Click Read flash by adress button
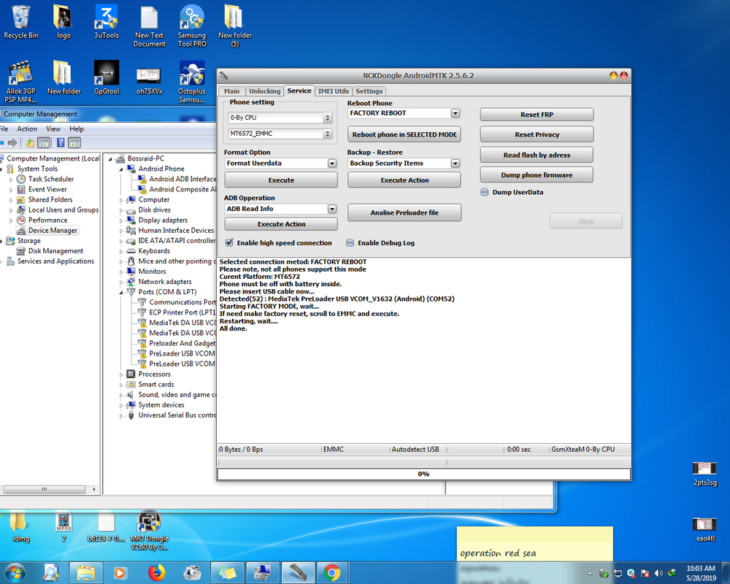Viewport: 730px width, 584px height. [x=537, y=155]
